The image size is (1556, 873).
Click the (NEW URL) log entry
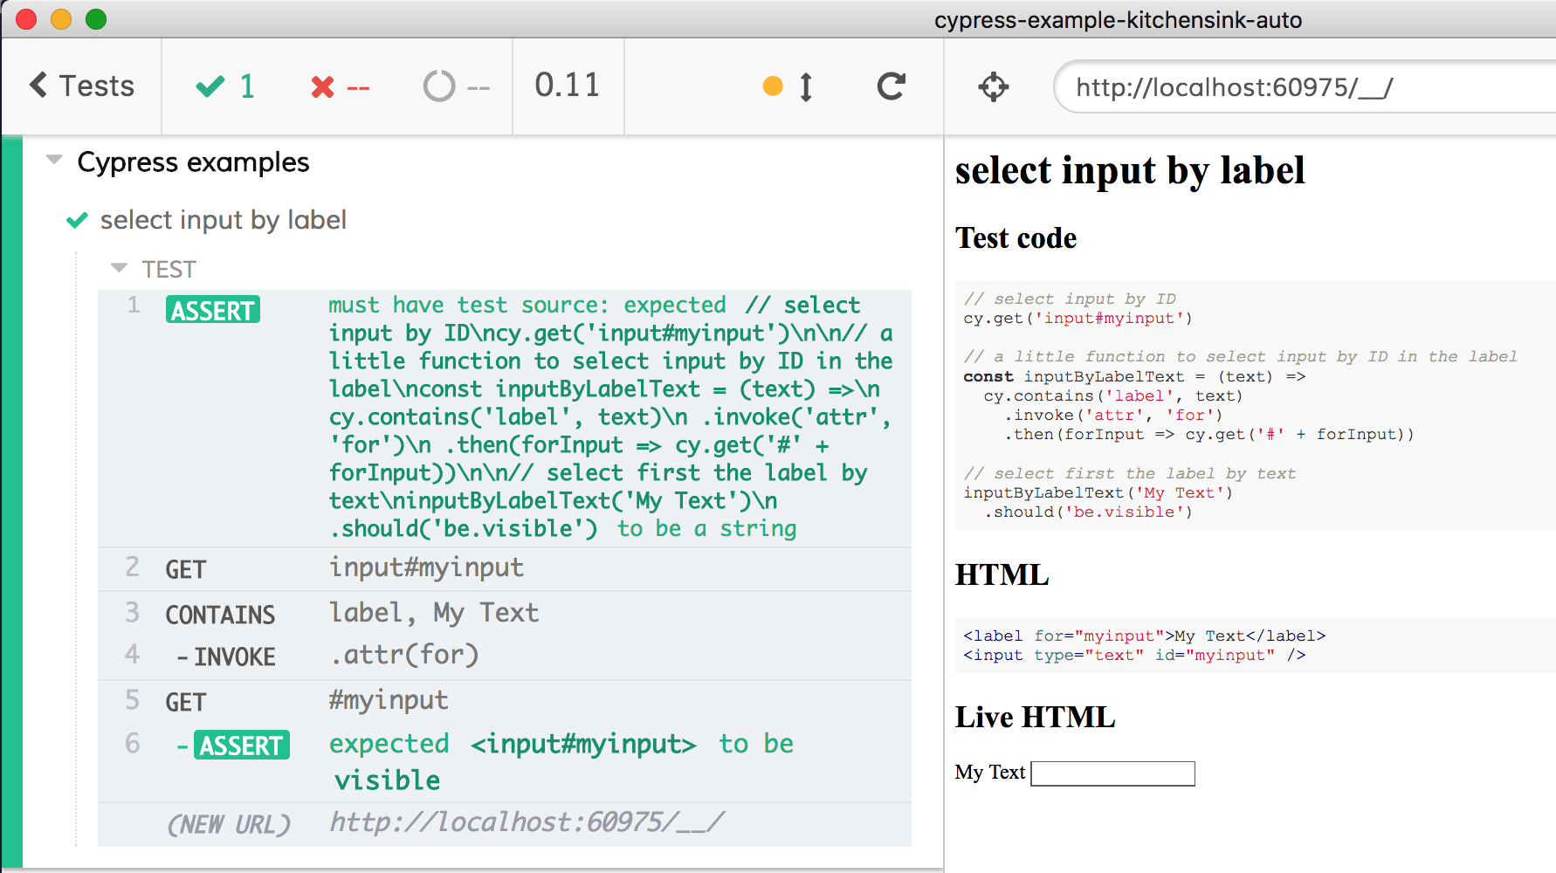pyautogui.click(x=505, y=823)
